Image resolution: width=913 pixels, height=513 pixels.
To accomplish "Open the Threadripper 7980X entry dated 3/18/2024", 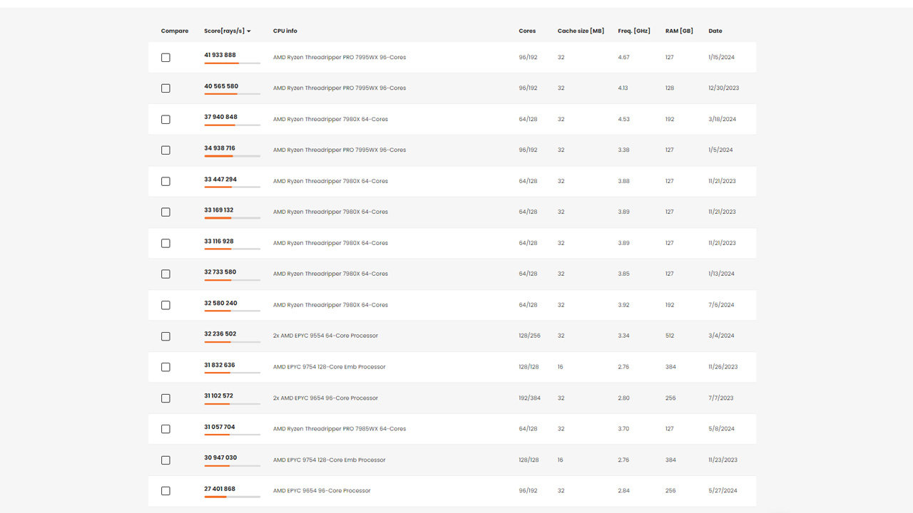I will (x=330, y=120).
